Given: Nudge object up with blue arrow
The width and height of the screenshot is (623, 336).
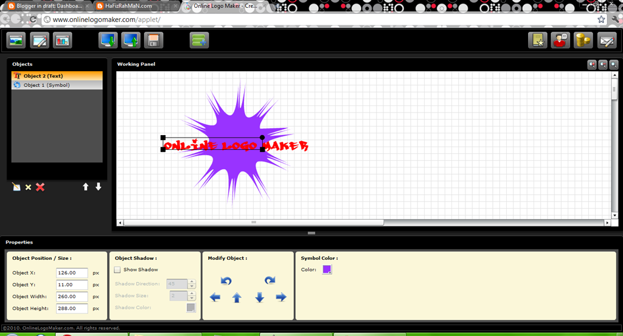Looking at the screenshot, I should (237, 298).
